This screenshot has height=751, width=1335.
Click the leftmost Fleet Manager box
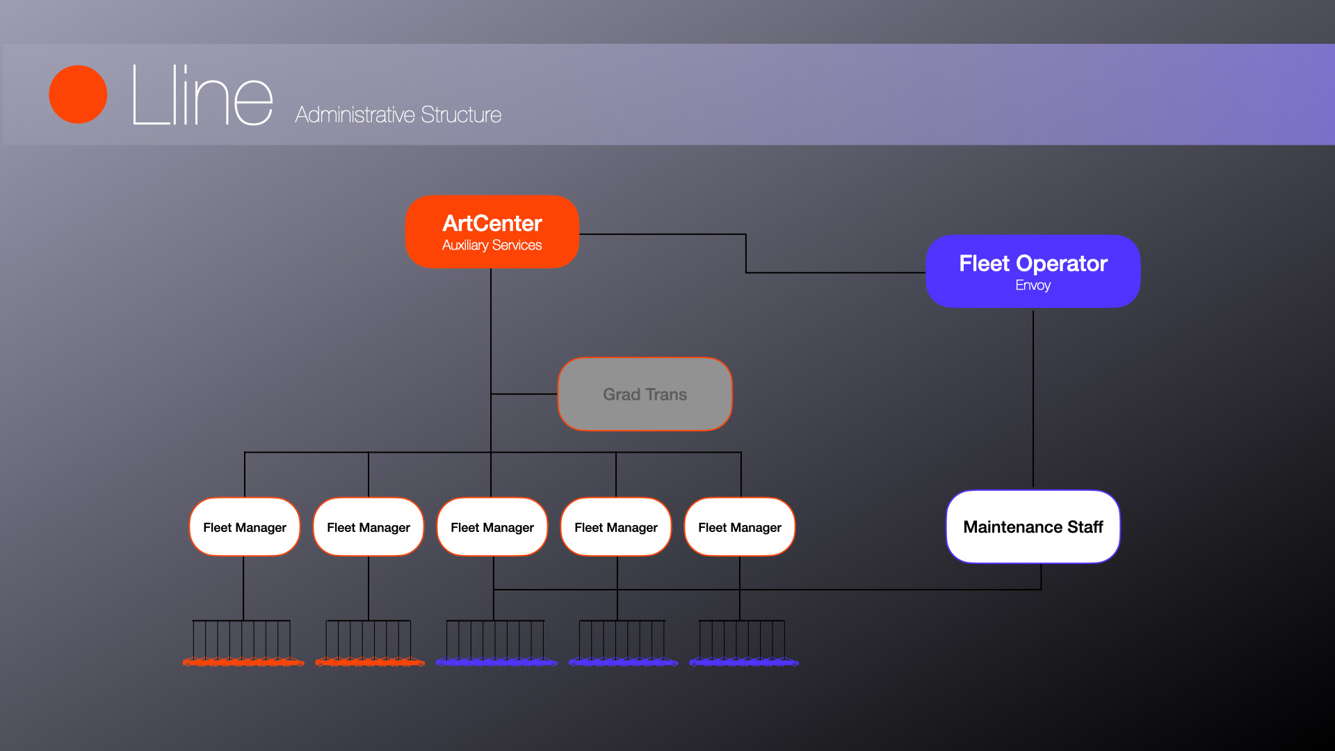[245, 527]
